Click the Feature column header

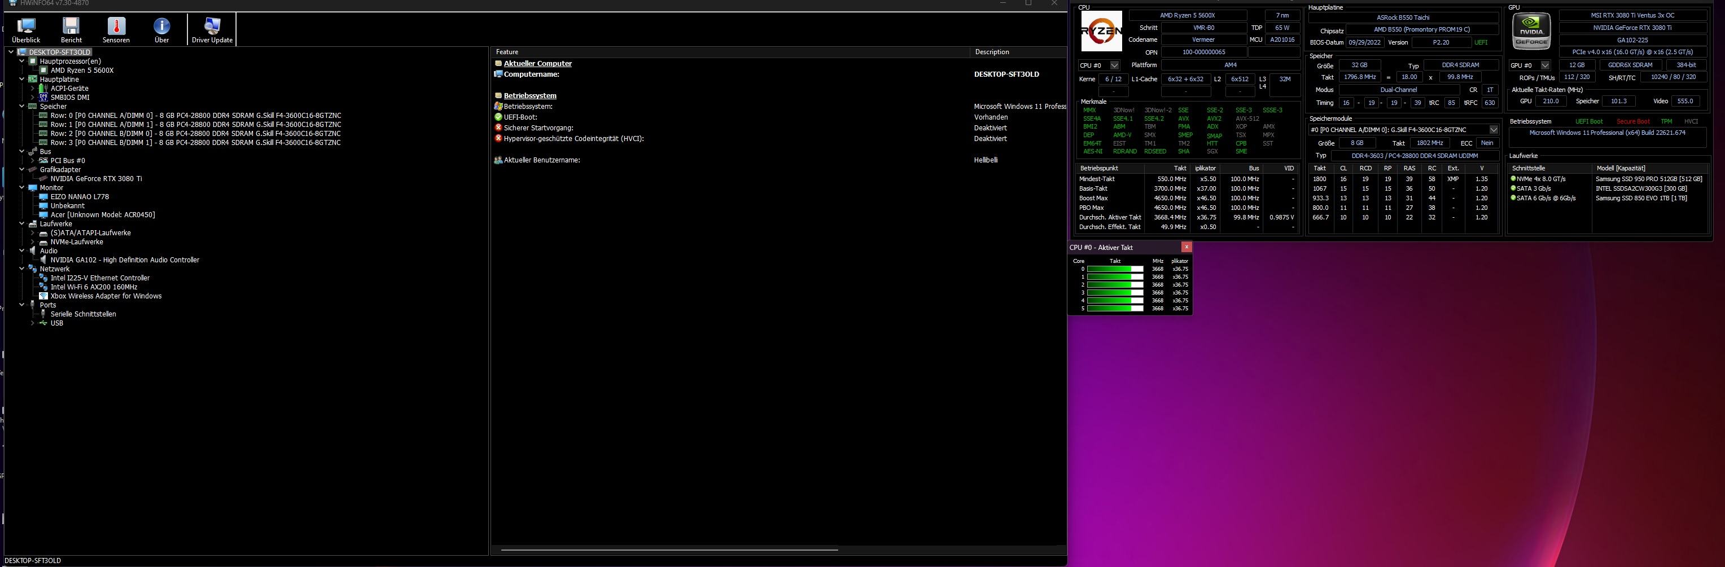pyautogui.click(x=730, y=51)
